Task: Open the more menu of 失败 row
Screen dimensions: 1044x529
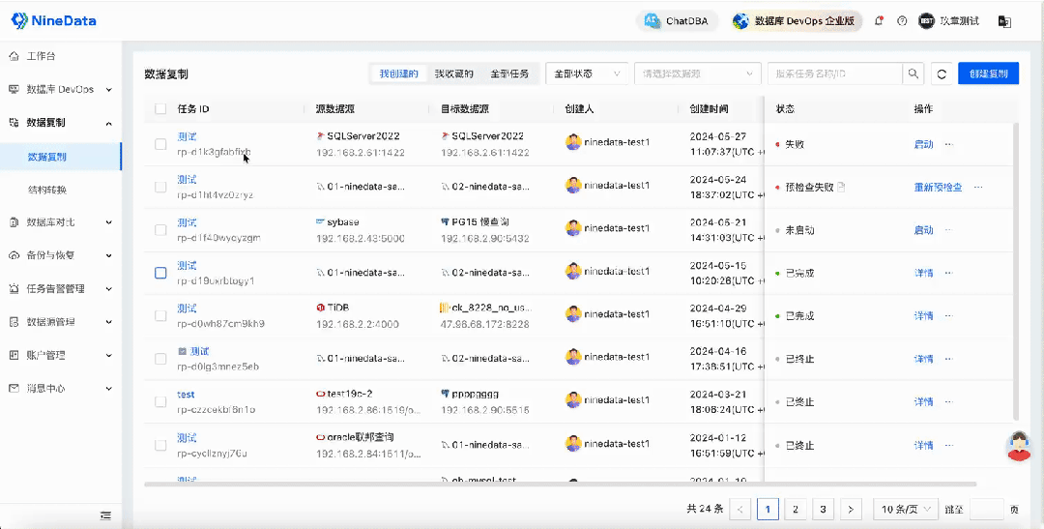Action: coord(949,144)
